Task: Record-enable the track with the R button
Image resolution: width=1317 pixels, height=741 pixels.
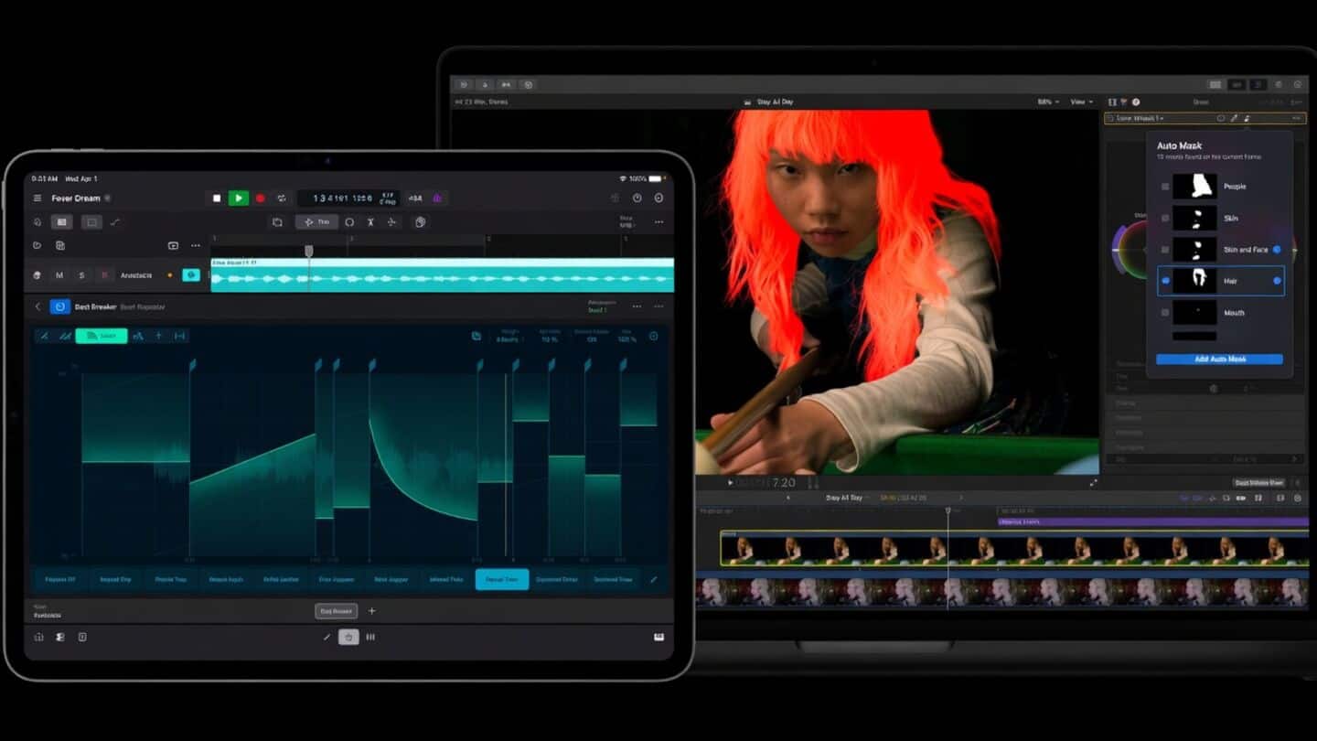Action: coord(104,275)
